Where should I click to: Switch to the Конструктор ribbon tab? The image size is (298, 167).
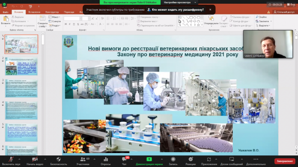click(52, 12)
